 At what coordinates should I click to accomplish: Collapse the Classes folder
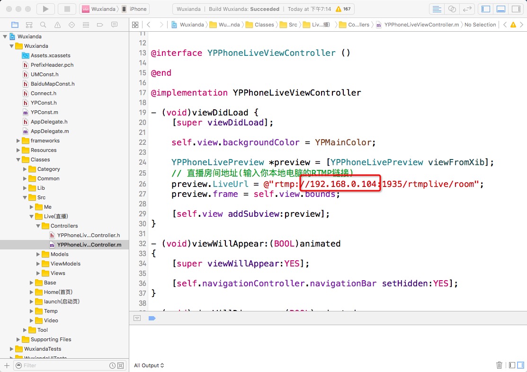pos(18,159)
